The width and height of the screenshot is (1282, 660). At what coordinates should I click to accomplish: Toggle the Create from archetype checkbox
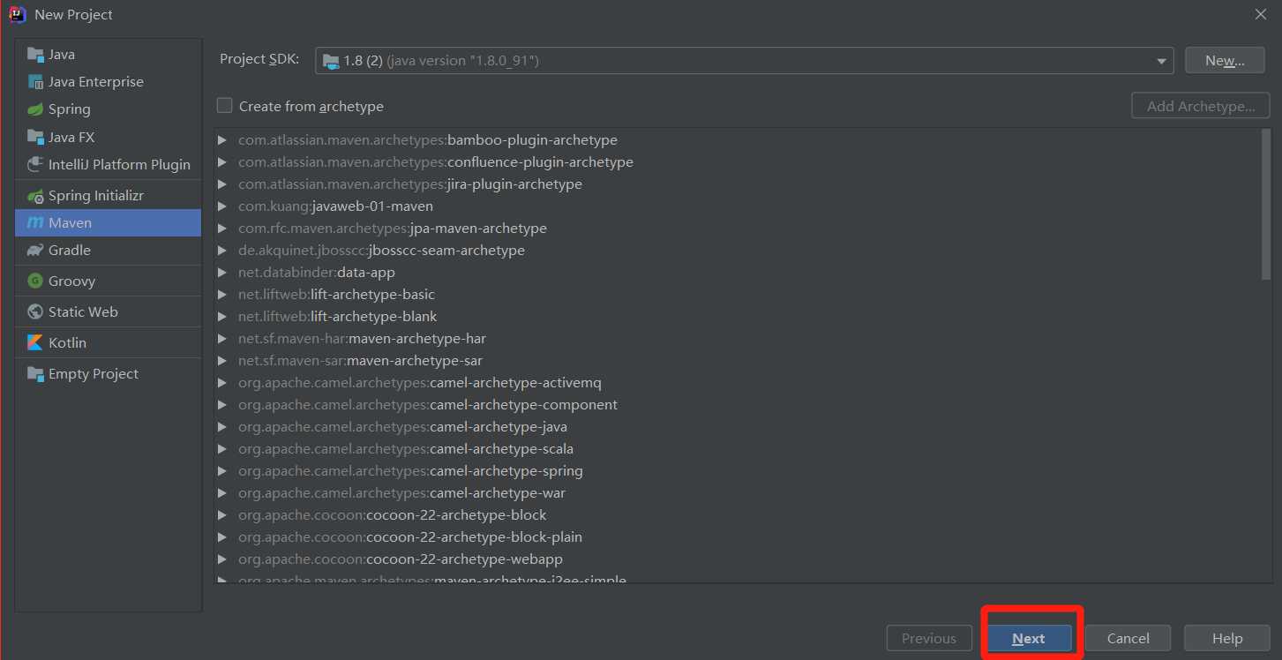pos(225,106)
